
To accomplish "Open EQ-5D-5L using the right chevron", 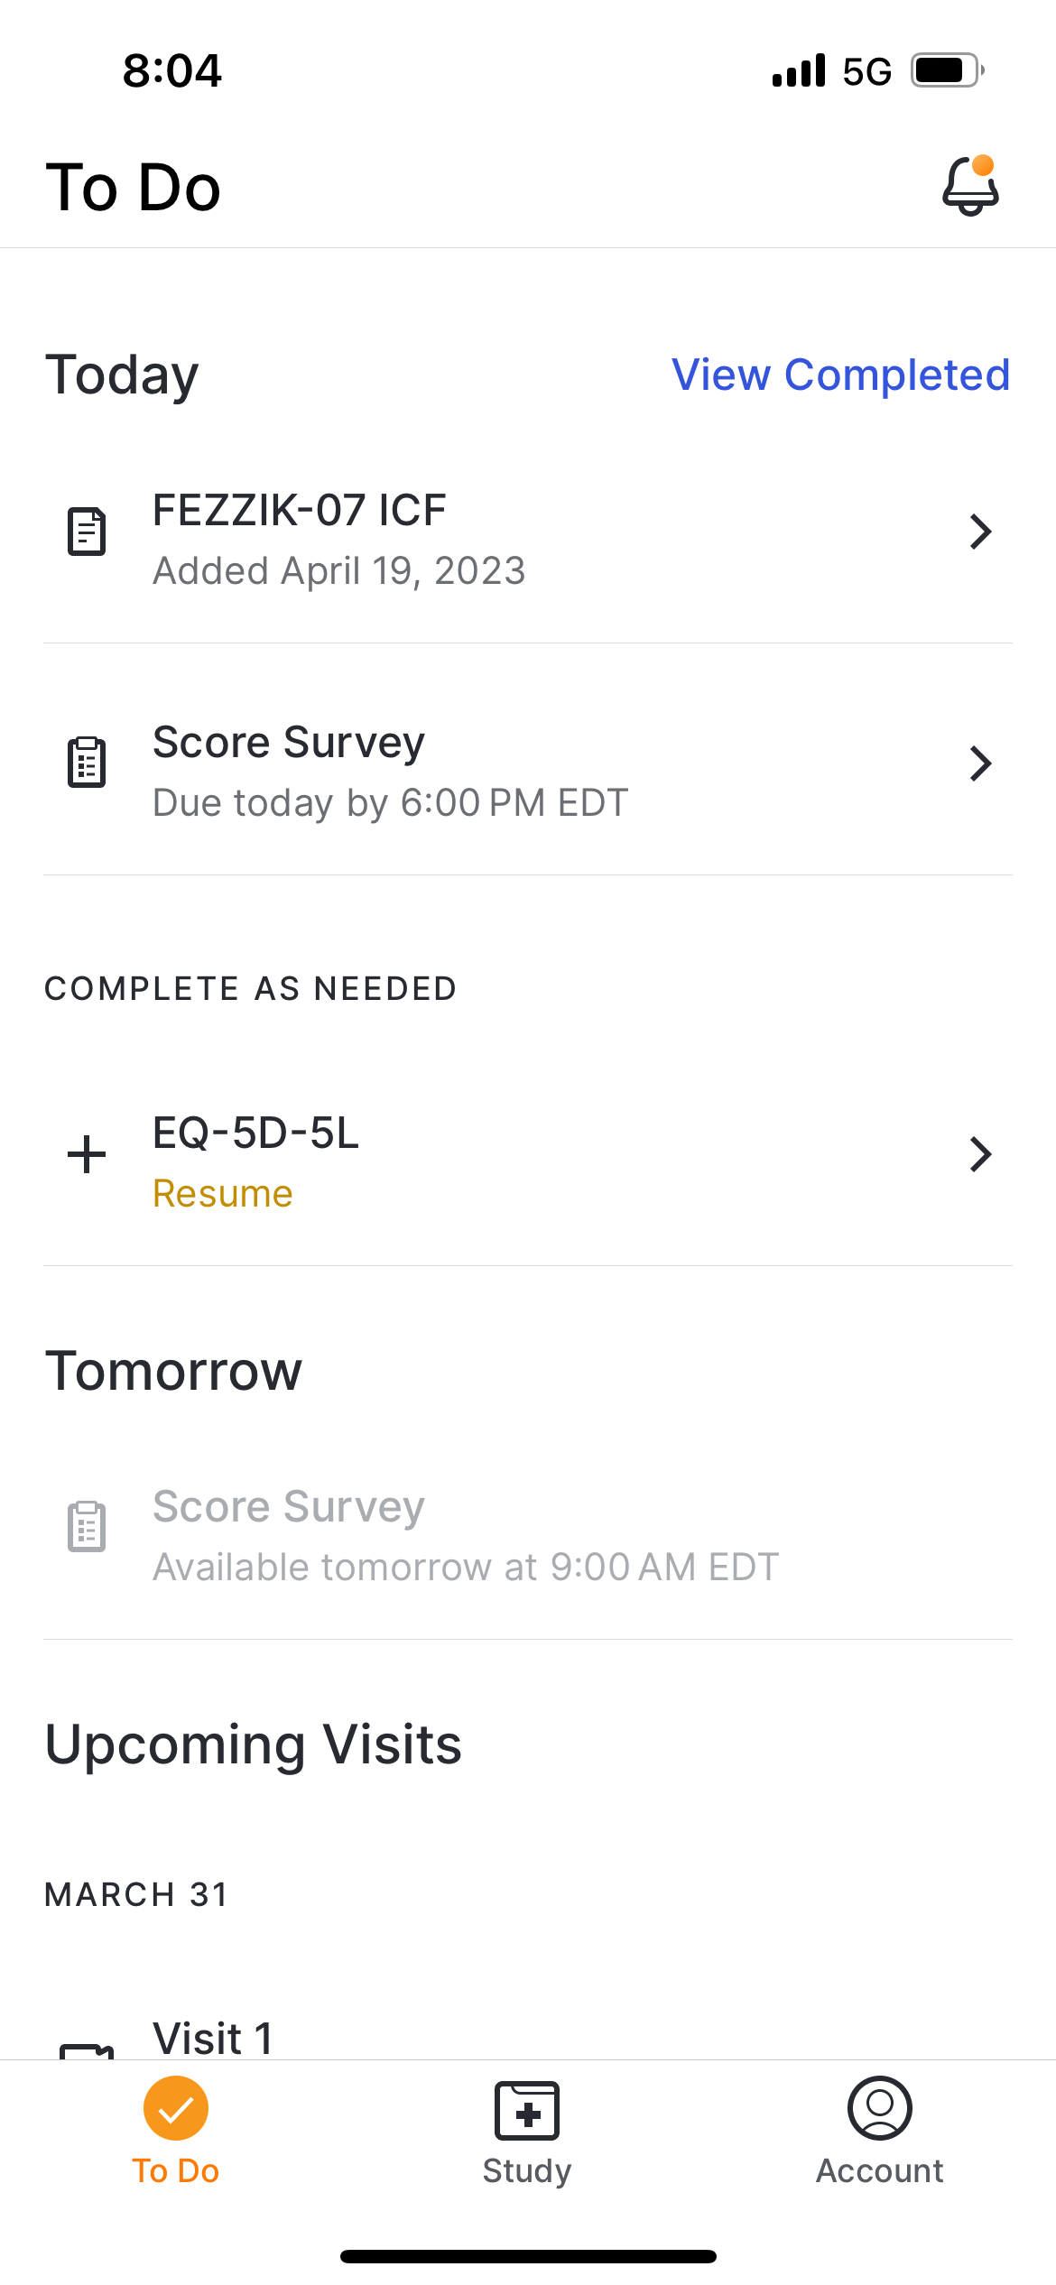I will point(980,1154).
